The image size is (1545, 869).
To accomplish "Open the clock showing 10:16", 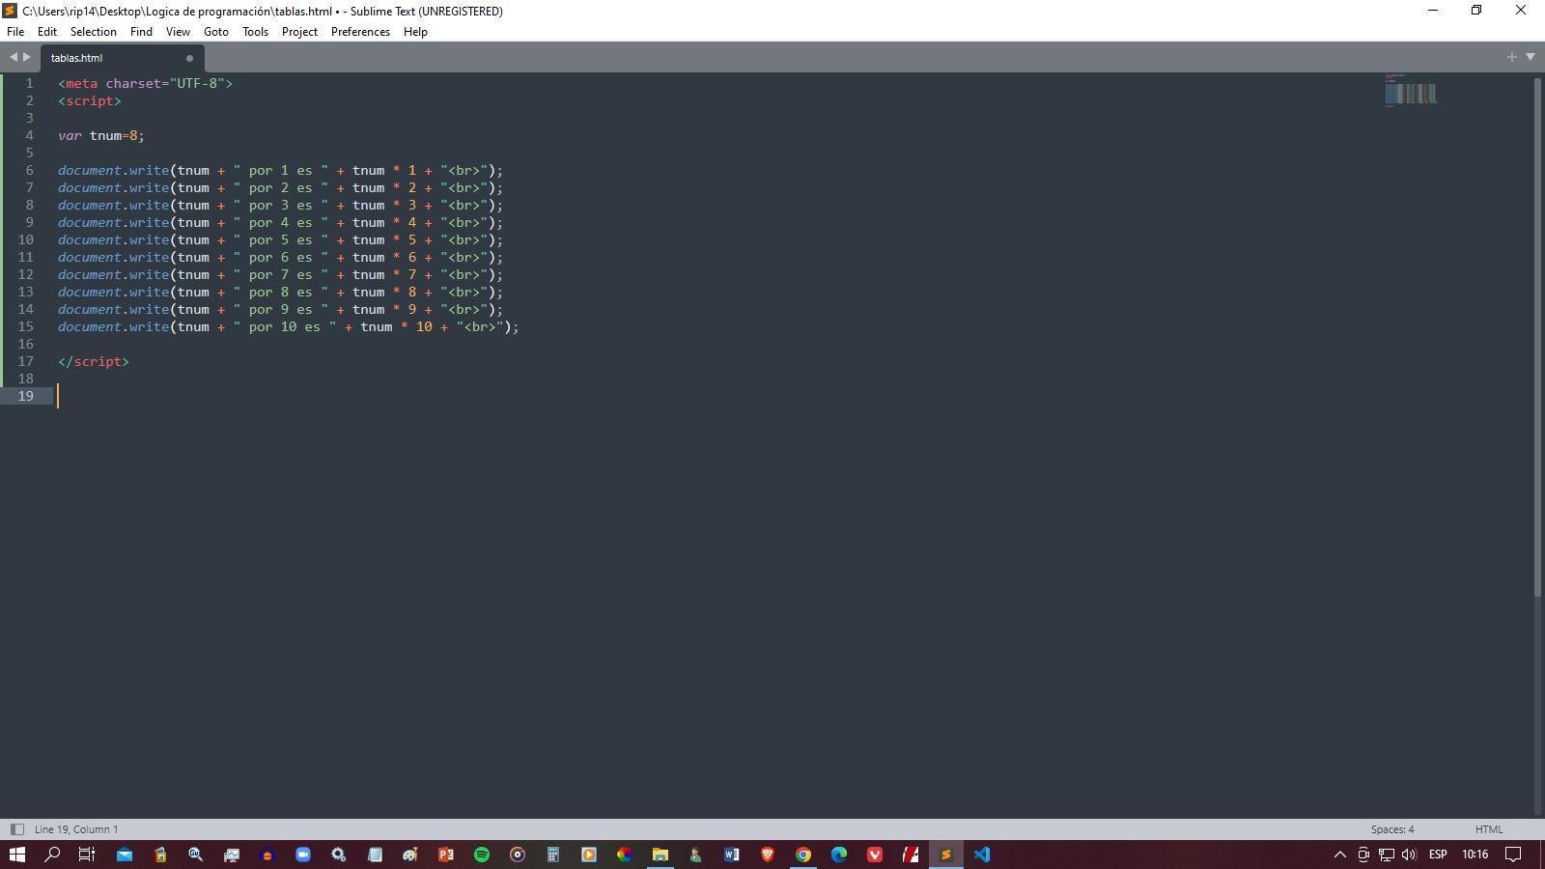I will 1475,855.
